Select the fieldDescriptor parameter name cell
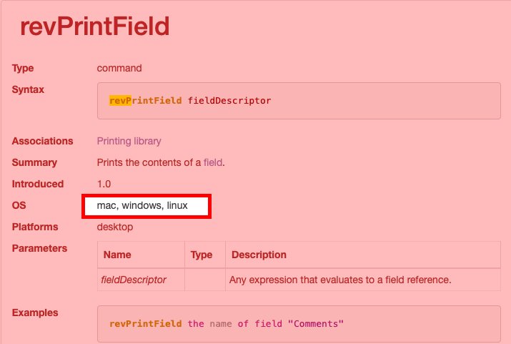Image resolution: width=511 pixels, height=344 pixels. pyautogui.click(x=134, y=280)
